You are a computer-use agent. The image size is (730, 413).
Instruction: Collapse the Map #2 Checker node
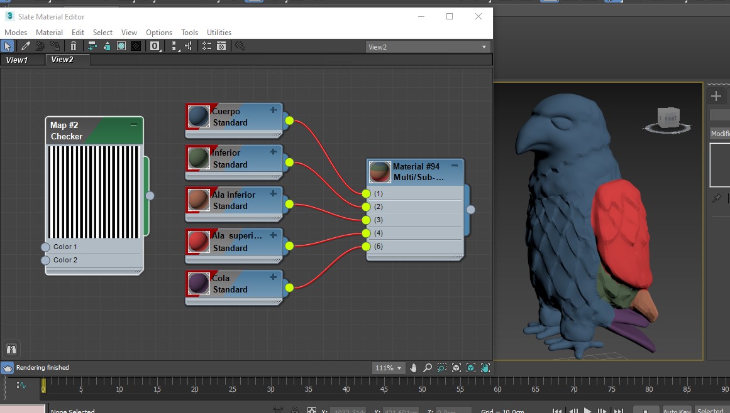tap(133, 125)
